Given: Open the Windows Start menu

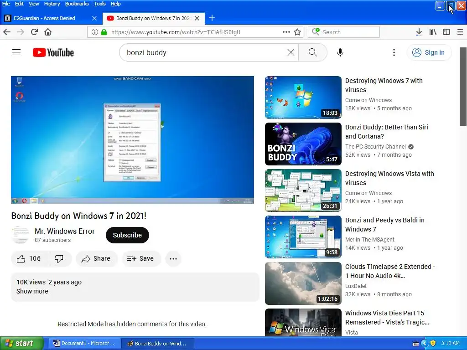Looking at the screenshot, I should click(22, 344).
